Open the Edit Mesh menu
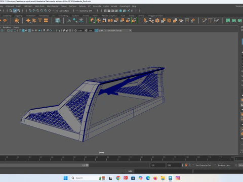Viewport: 243px width, 182px height. tap(28, 6)
